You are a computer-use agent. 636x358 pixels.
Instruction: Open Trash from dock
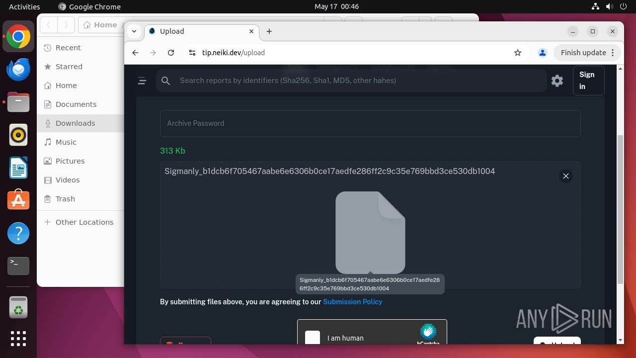(18, 307)
